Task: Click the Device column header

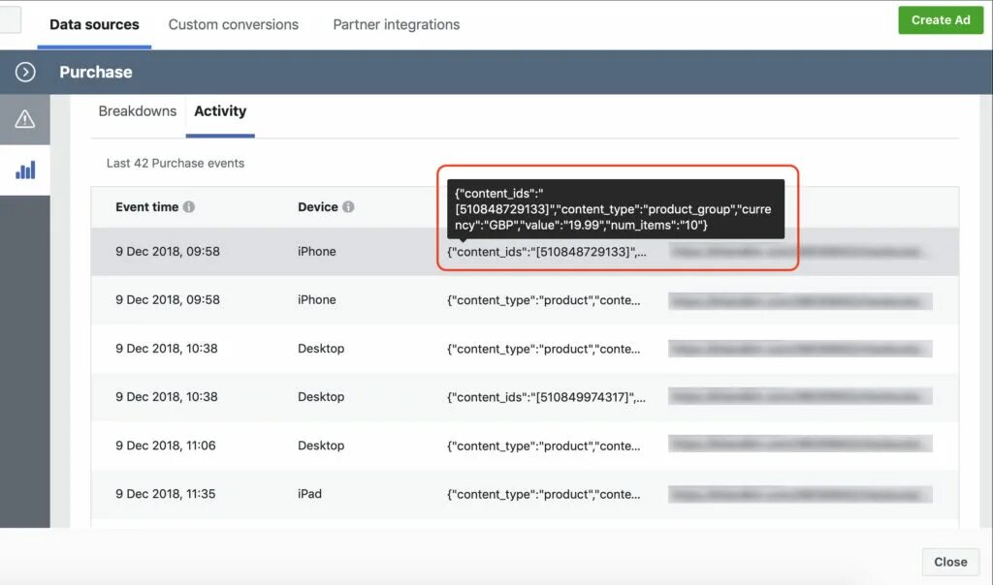Action: point(318,207)
